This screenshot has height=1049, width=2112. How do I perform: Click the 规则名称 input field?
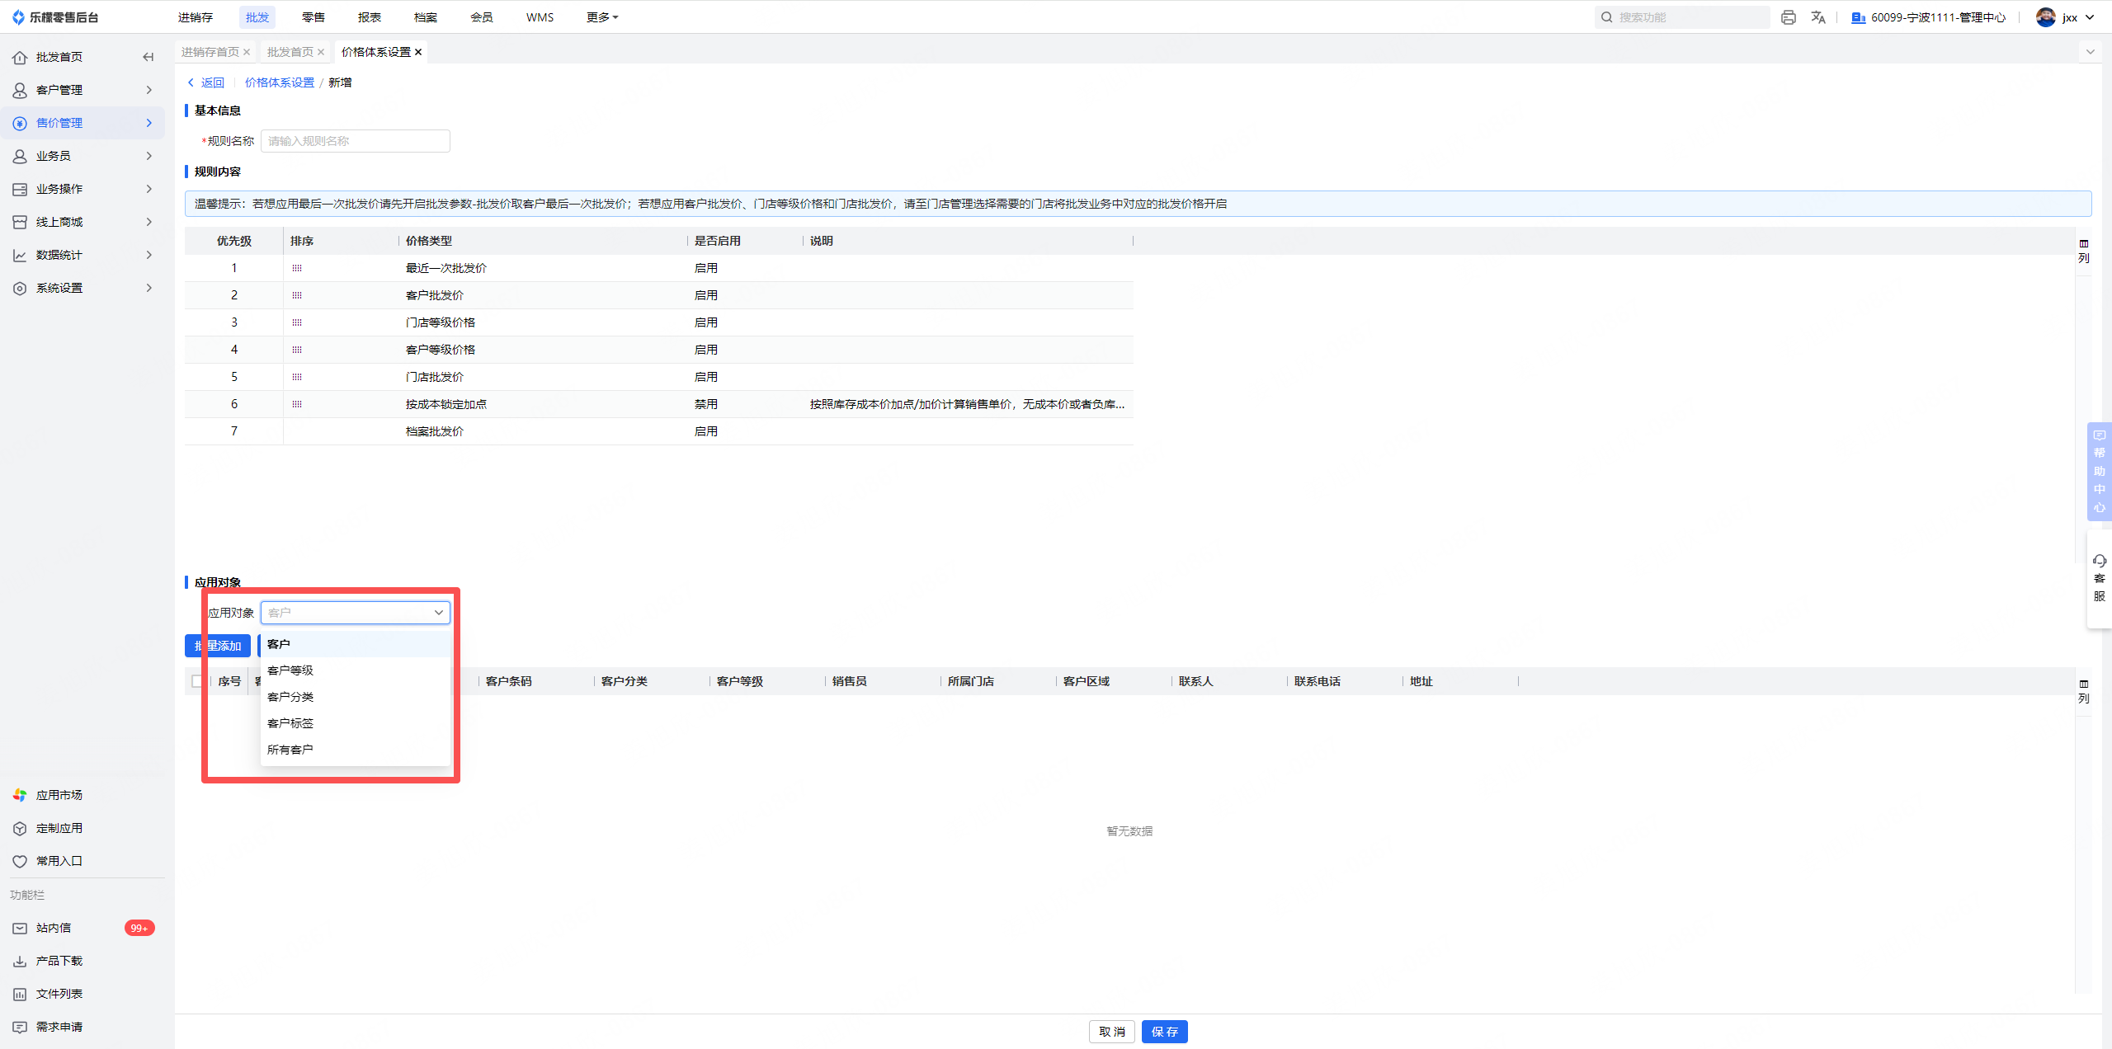355,141
